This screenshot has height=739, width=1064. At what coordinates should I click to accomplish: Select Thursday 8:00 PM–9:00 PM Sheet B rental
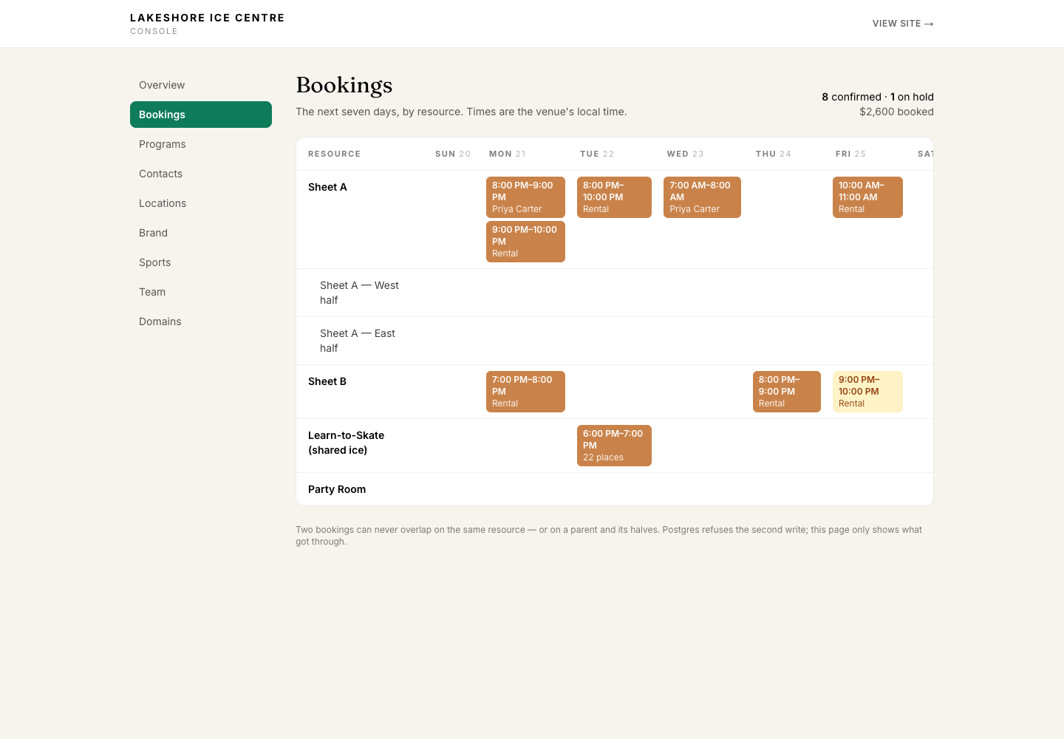pyautogui.click(x=786, y=392)
